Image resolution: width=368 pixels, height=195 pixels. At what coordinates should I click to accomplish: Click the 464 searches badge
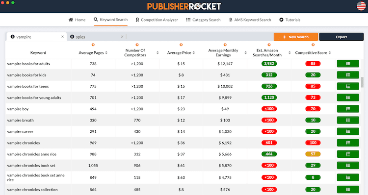(x=269, y=154)
